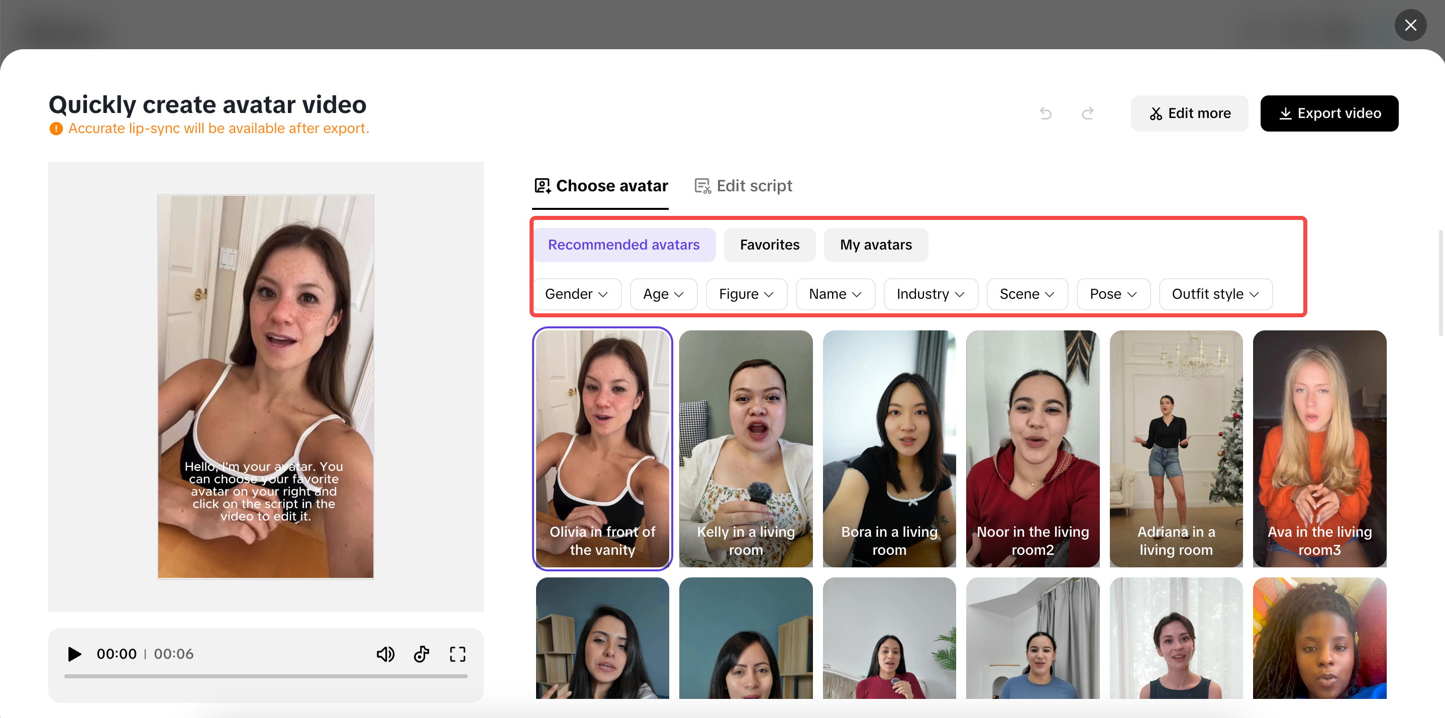Select Recommended avatars filter
The width and height of the screenshot is (1445, 718).
point(624,245)
